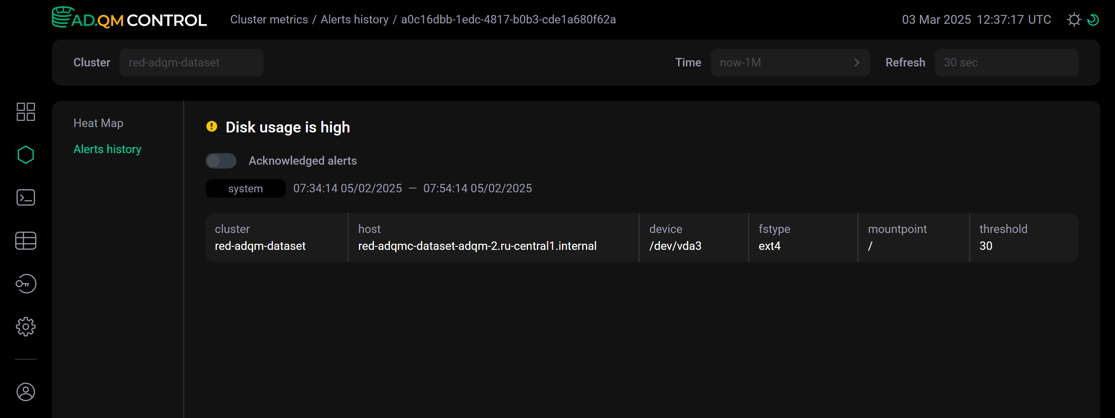Click the alert ID in the breadcrumb
The image size is (1115, 418).
click(508, 19)
